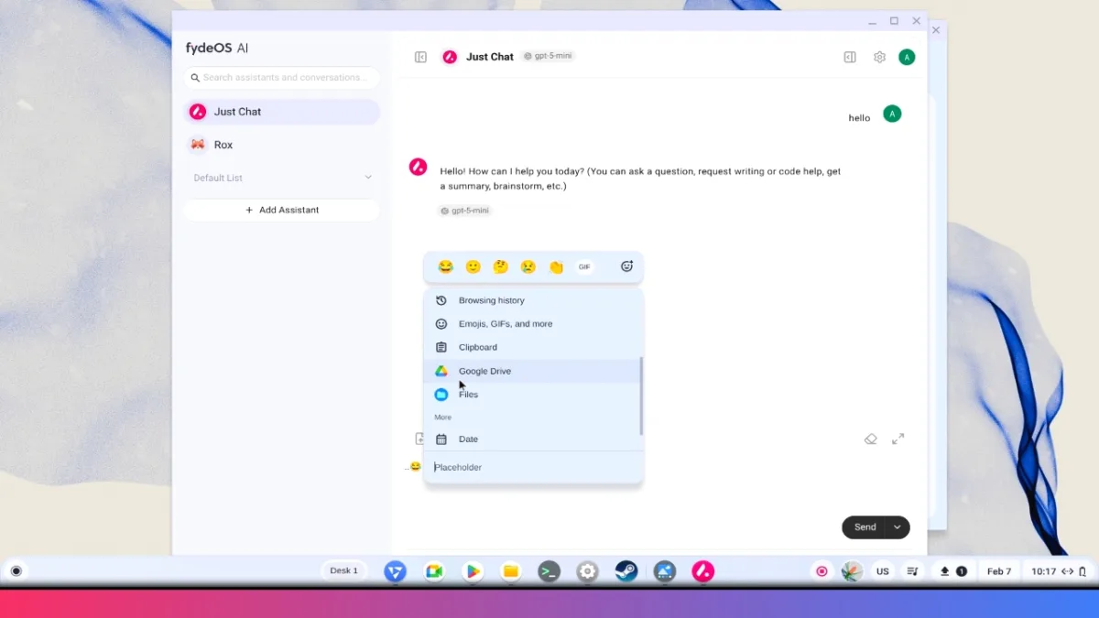The image size is (1099, 618).
Task: Toggle the right side panel icon
Action: point(849,57)
